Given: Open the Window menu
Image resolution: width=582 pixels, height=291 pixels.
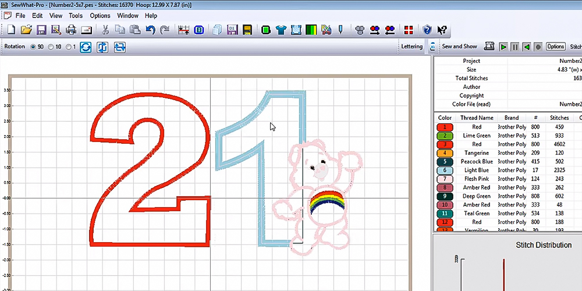Looking at the screenshot, I should [x=127, y=16].
